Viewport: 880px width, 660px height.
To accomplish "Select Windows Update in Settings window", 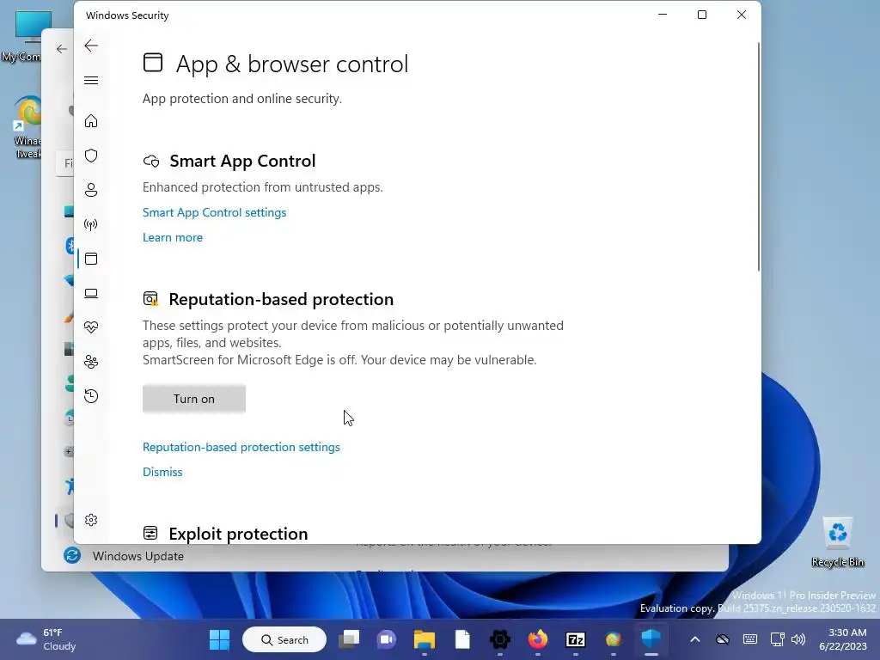I will (138, 556).
